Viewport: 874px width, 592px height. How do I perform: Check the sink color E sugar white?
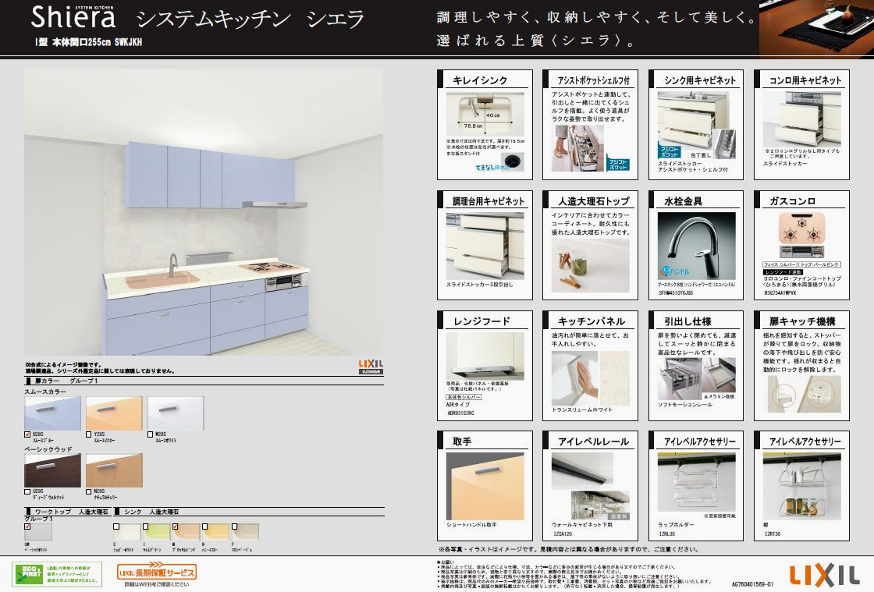tap(116, 526)
